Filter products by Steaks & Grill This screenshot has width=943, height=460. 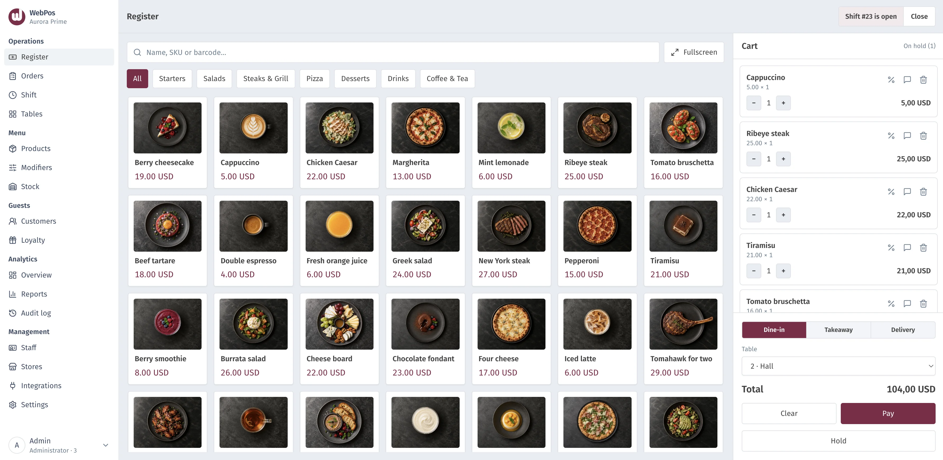pyautogui.click(x=266, y=79)
